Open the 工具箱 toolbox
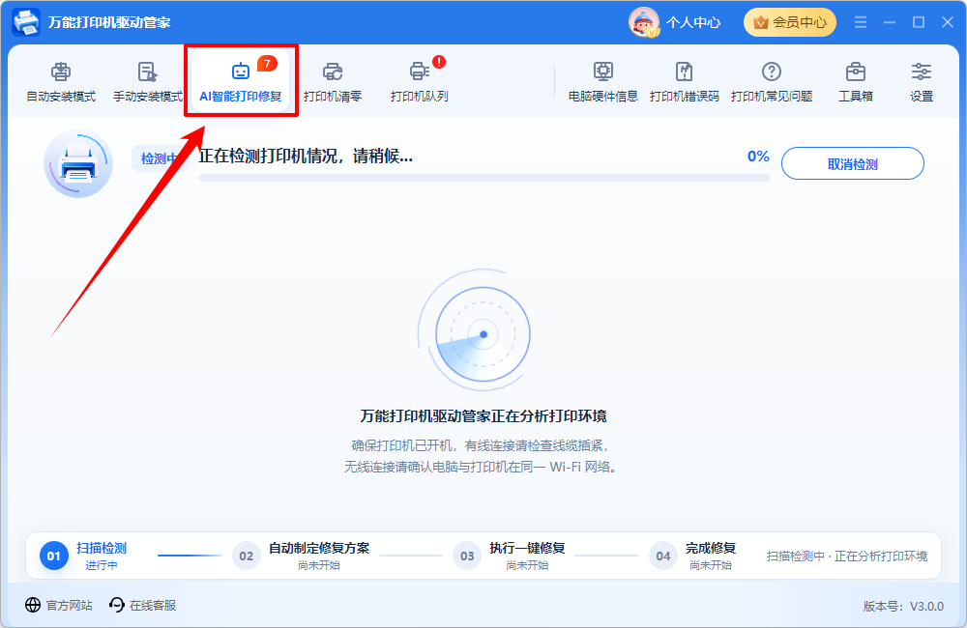 [x=856, y=82]
